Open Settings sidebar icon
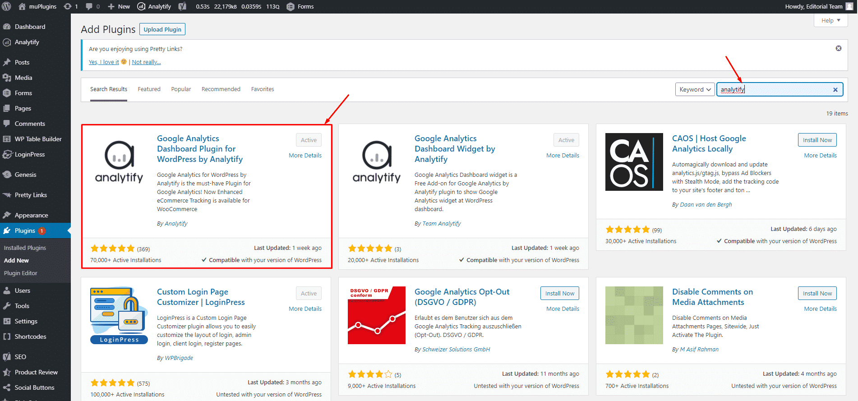Screen dimensions: 858x401 (x=7, y=321)
